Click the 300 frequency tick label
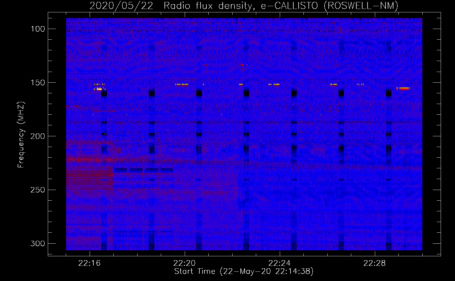The width and height of the screenshot is (455, 281). (x=37, y=243)
